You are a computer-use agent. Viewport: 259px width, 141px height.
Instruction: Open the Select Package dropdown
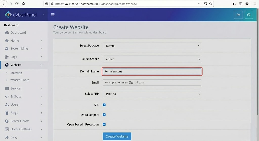(152, 46)
